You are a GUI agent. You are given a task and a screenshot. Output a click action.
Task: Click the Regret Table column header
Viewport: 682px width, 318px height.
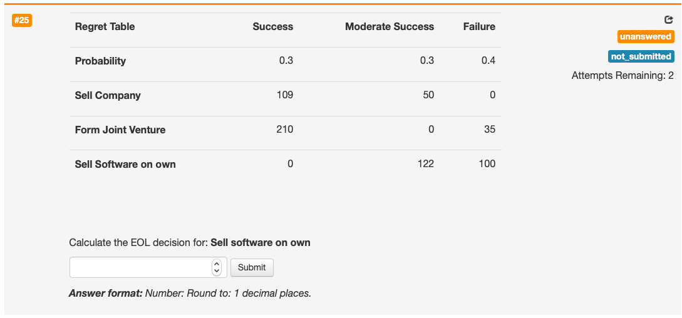105,26
